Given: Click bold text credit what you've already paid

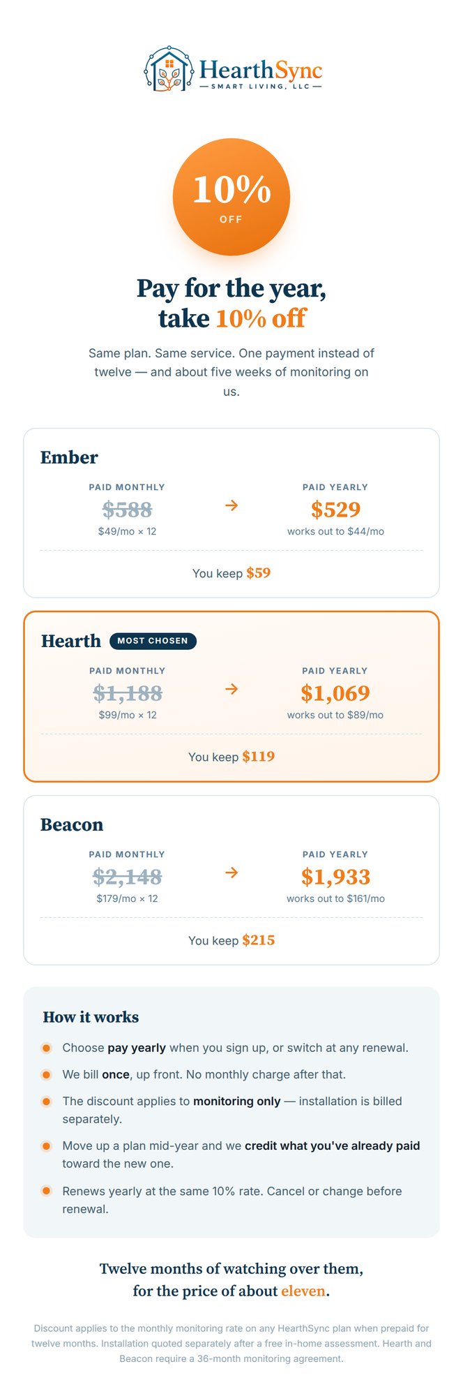Looking at the screenshot, I should coord(332,1145).
